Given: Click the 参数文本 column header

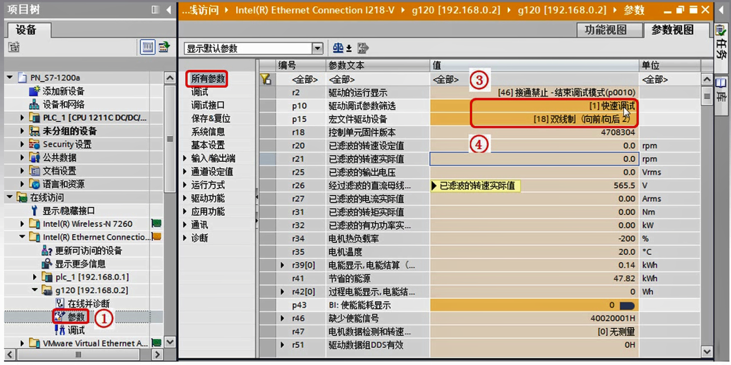Looking at the screenshot, I should pyautogui.click(x=377, y=65).
